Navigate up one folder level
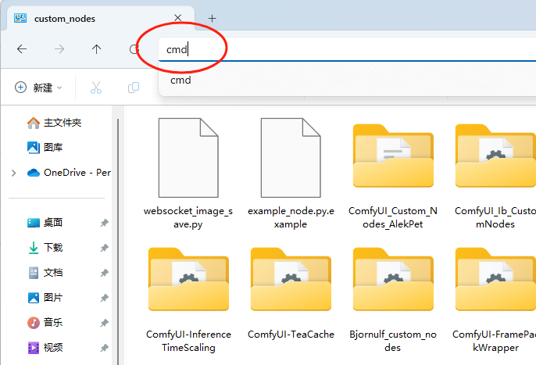Viewport: 536px width, 365px height. (96, 49)
